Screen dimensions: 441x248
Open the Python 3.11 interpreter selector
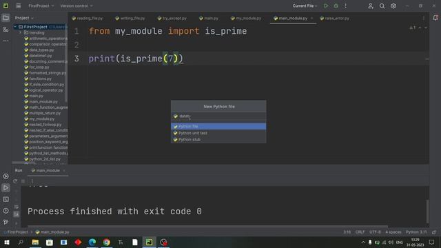[416, 232]
